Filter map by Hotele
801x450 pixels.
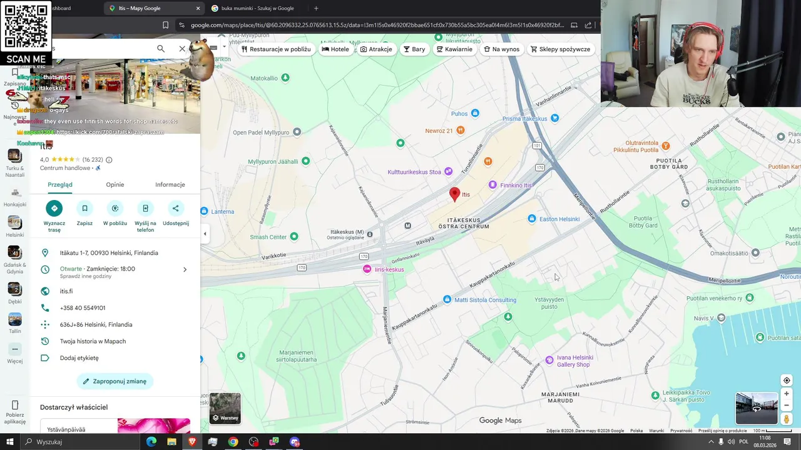click(x=335, y=49)
